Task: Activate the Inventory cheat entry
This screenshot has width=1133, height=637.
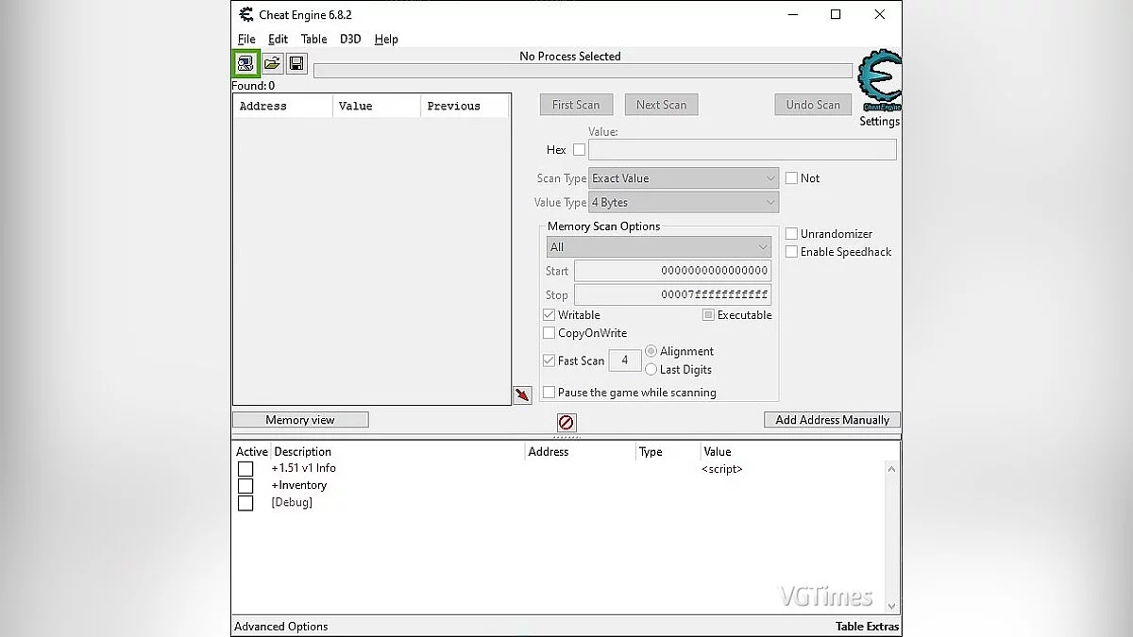Action: coord(245,485)
